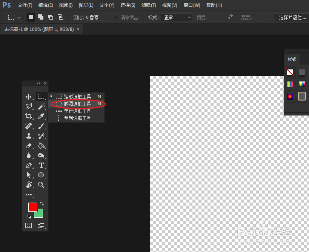This screenshot has height=252, width=309.
Task: Select the Crop tool
Action: (x=29, y=116)
